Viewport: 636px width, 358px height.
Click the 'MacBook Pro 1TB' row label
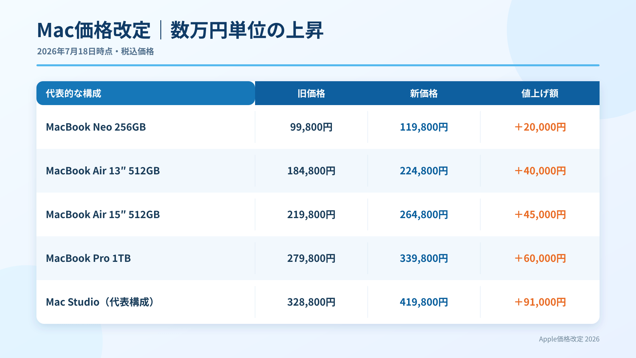coord(88,258)
